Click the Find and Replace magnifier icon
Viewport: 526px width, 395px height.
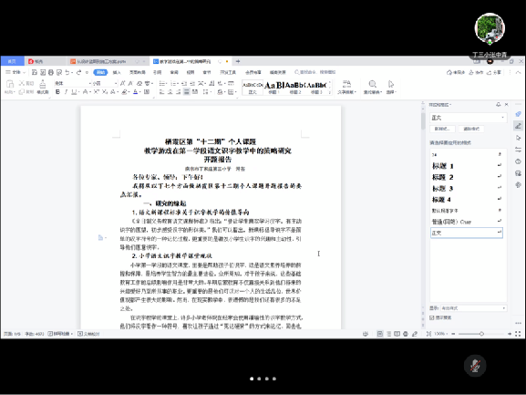click(372, 84)
